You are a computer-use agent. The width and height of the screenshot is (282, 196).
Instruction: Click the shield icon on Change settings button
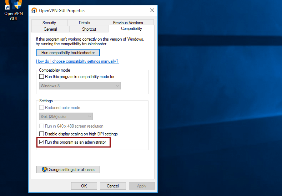(x=44, y=170)
